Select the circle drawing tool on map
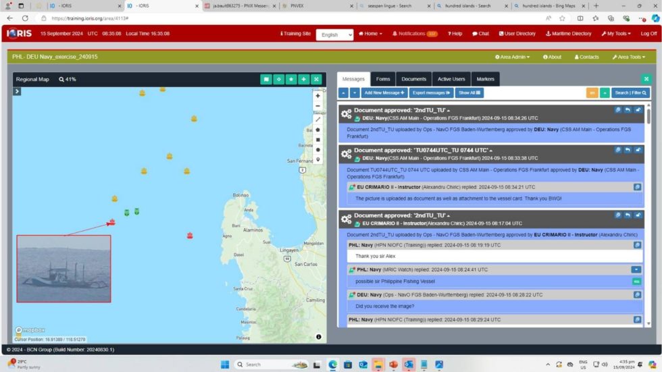 [x=317, y=150]
